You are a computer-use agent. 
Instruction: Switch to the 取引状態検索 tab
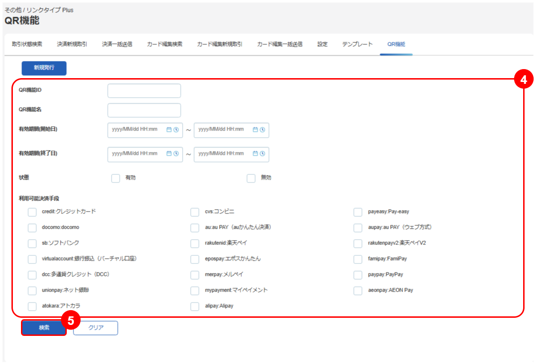click(x=27, y=44)
